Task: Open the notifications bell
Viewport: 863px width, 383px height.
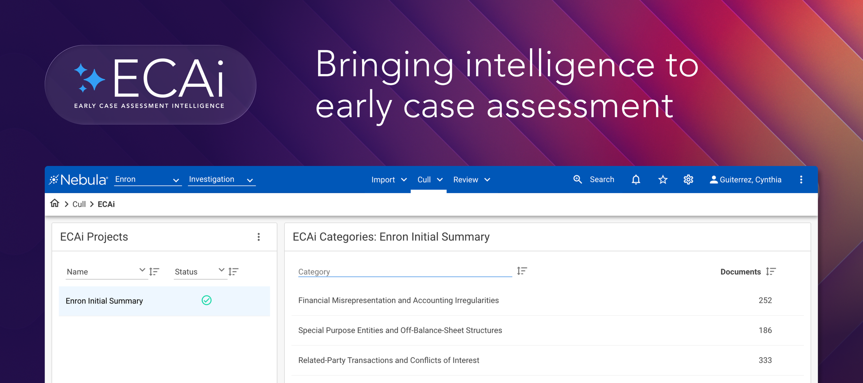Action: (636, 180)
